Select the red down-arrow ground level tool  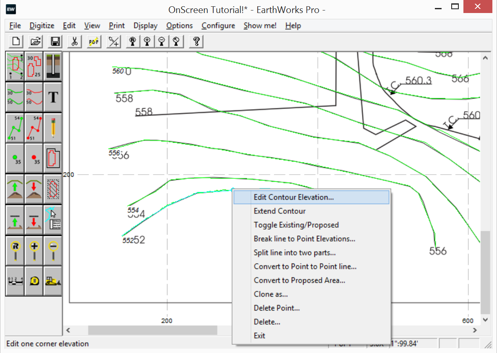click(x=34, y=220)
